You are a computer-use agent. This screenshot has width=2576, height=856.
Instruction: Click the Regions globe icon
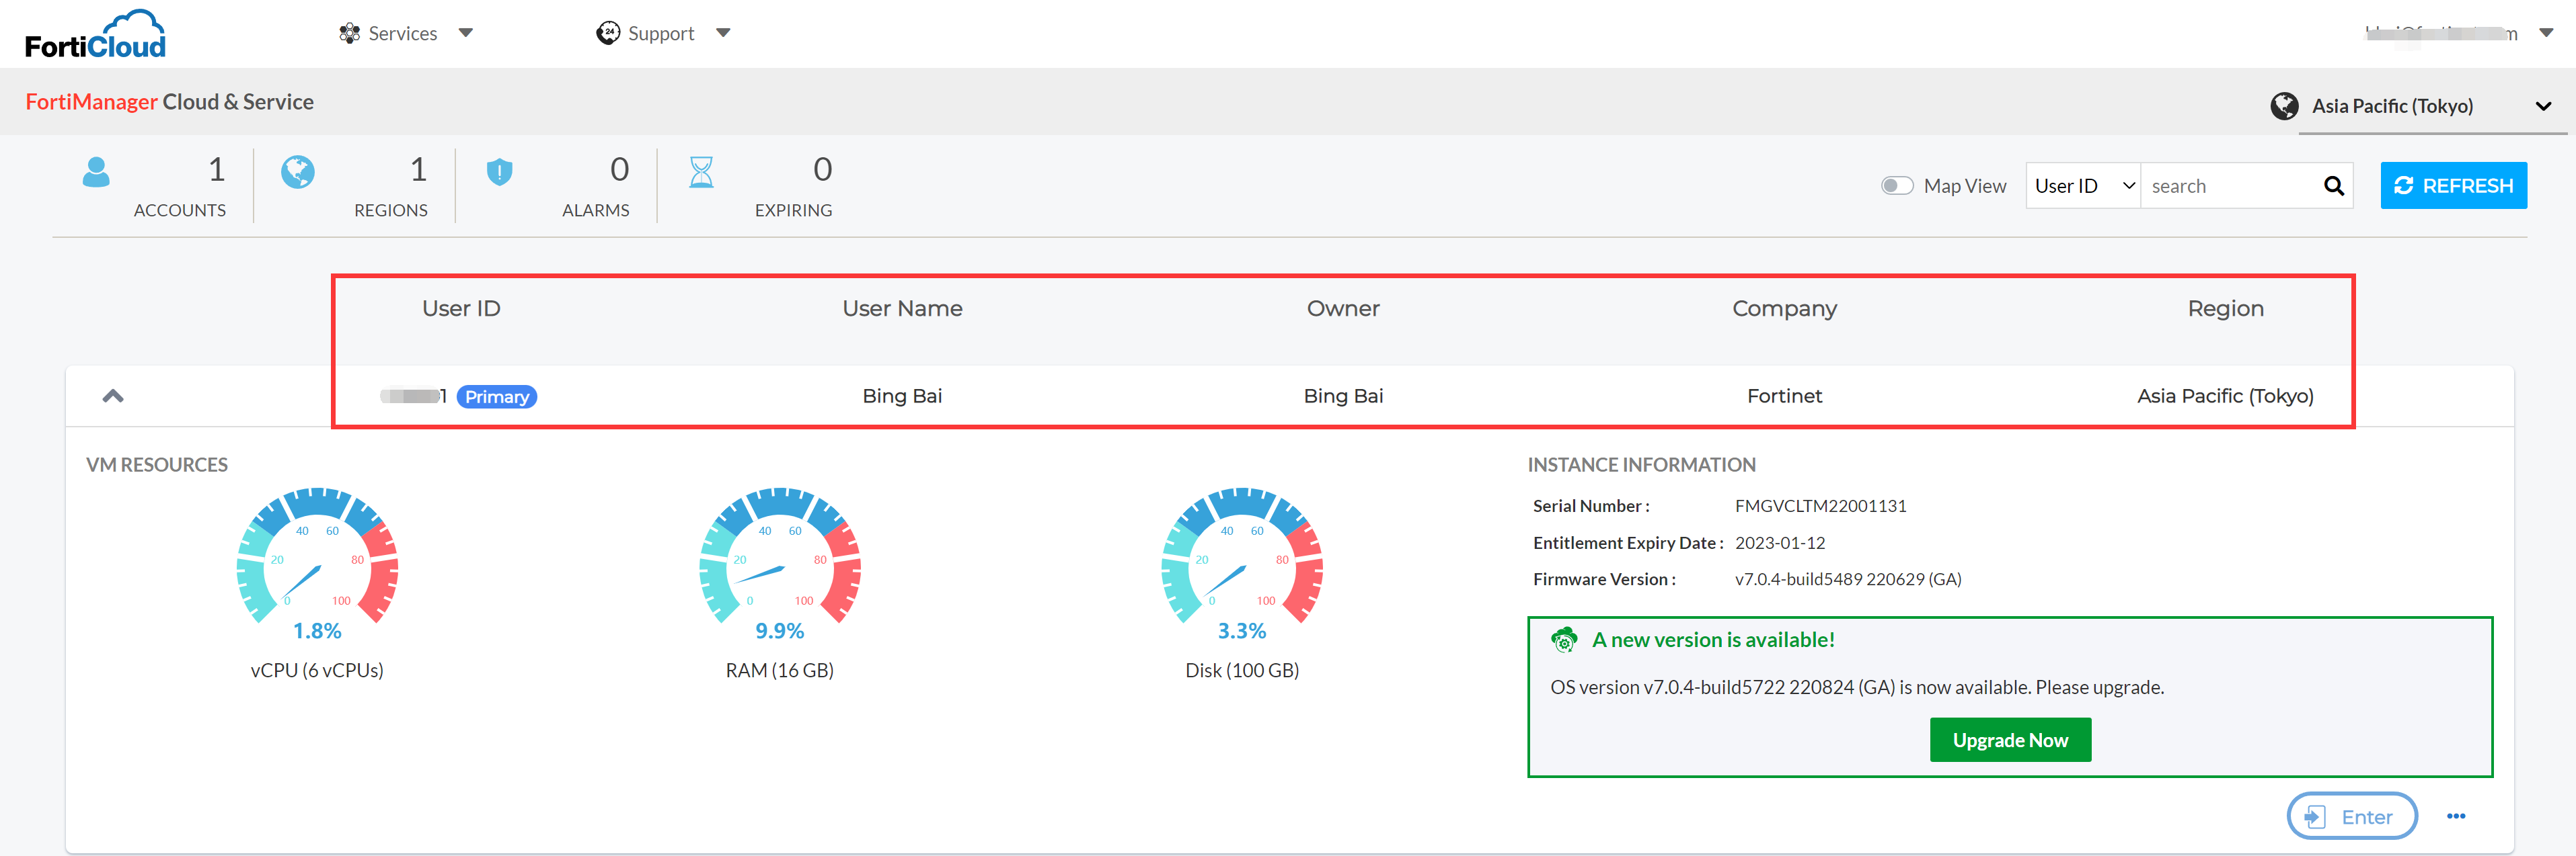297,172
